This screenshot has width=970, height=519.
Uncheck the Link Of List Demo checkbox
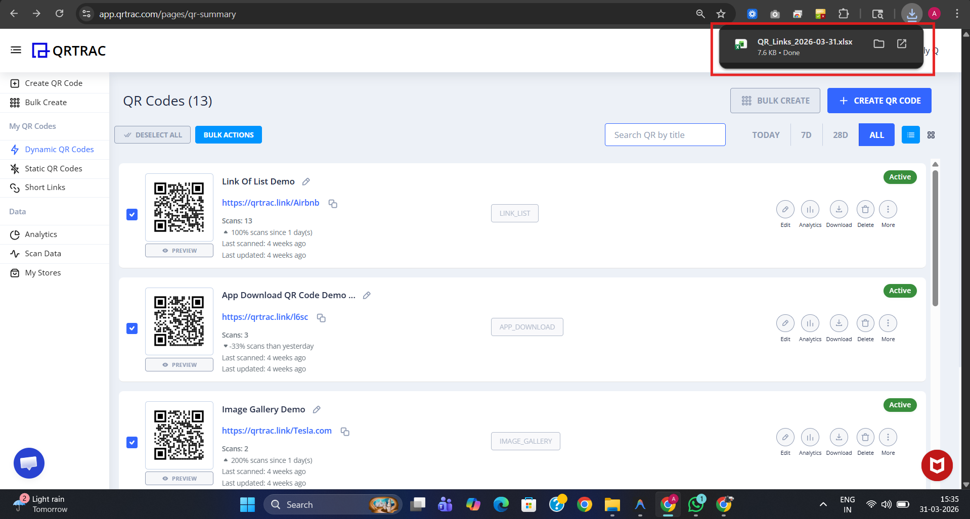tap(132, 215)
